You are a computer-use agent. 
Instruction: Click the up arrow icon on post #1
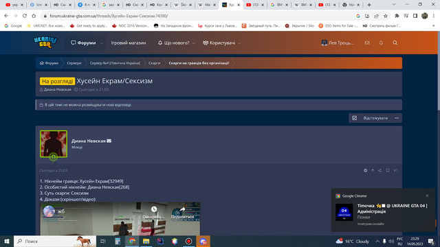pos(373,171)
